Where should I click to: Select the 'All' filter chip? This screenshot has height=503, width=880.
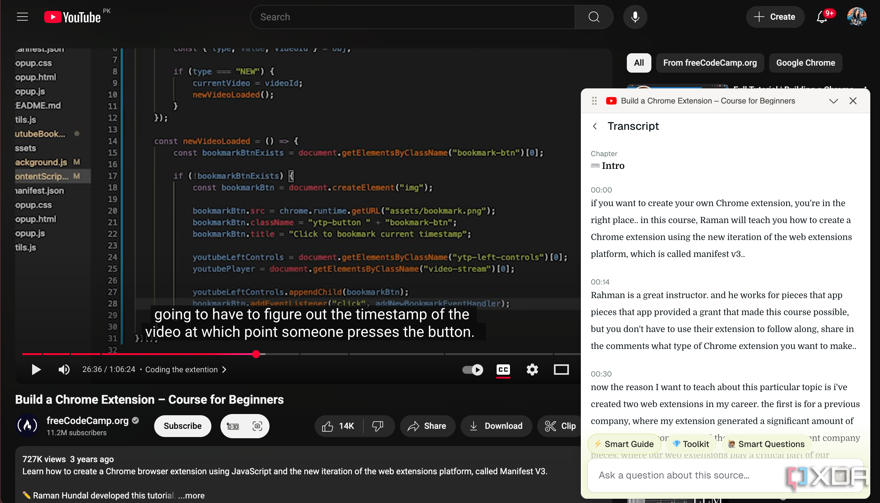point(639,63)
